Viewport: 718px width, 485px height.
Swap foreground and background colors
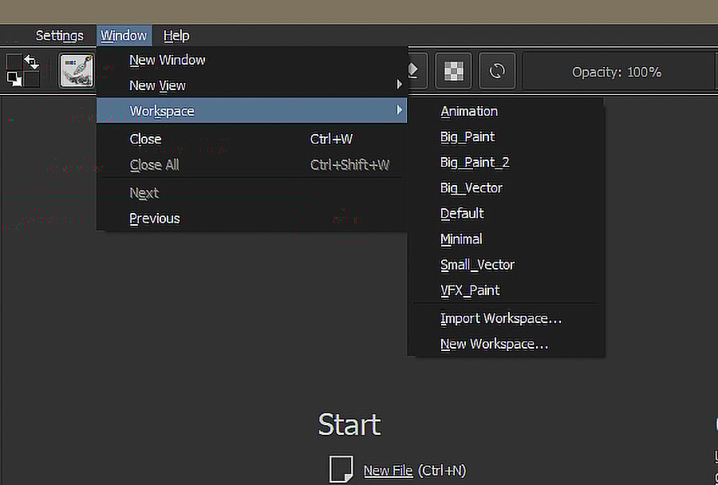(x=31, y=61)
